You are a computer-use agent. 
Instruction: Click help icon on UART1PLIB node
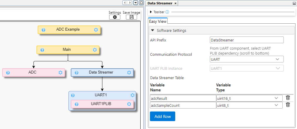coord(76,104)
